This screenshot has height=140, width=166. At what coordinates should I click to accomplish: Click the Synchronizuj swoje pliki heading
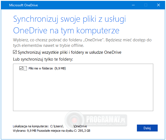coord(70,25)
